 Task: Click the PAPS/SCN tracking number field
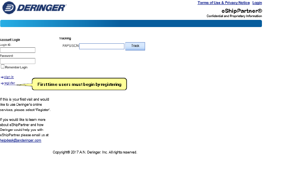coord(102,46)
